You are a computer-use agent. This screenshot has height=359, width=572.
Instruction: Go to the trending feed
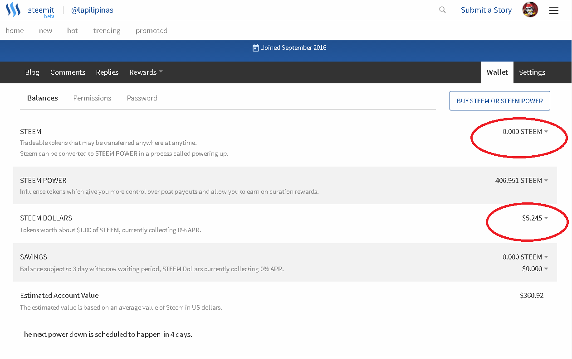107,31
